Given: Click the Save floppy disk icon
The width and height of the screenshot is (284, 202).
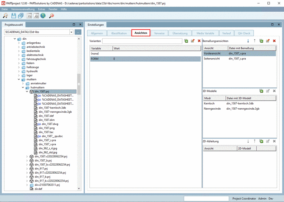Looking at the screenshot, I should click(14, 16).
